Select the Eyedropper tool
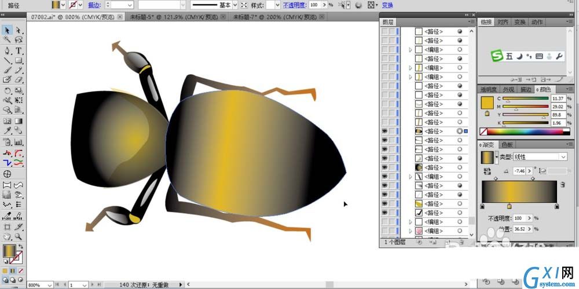 6,130
